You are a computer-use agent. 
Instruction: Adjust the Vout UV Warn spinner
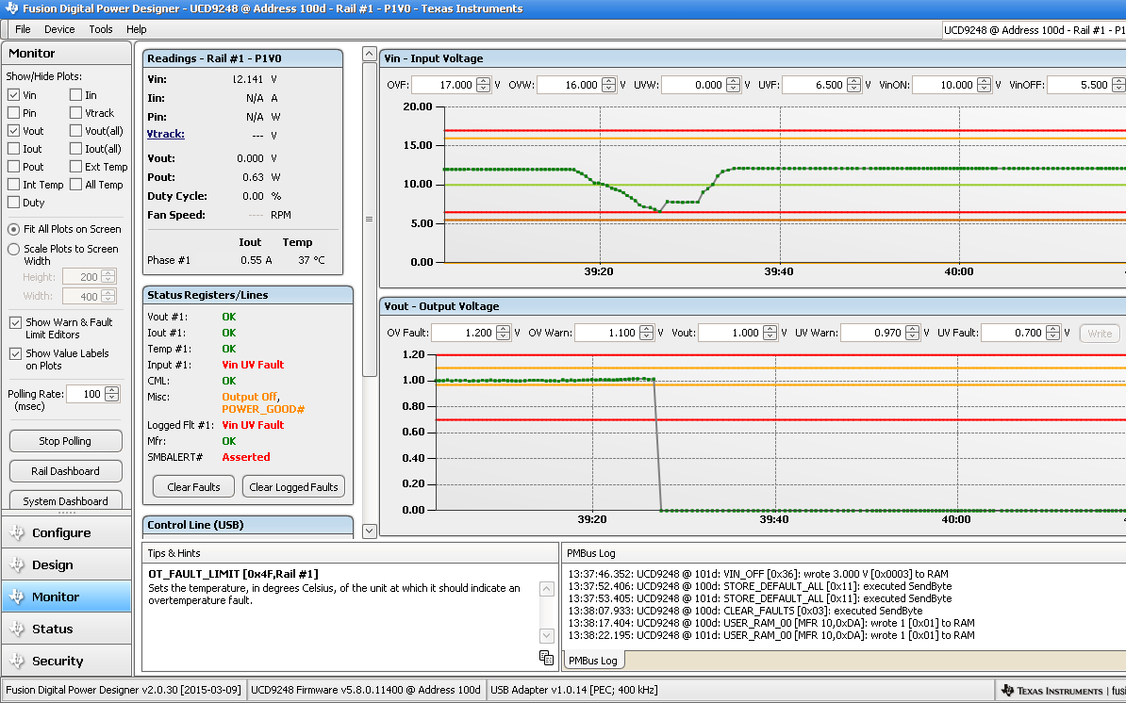[x=912, y=333]
